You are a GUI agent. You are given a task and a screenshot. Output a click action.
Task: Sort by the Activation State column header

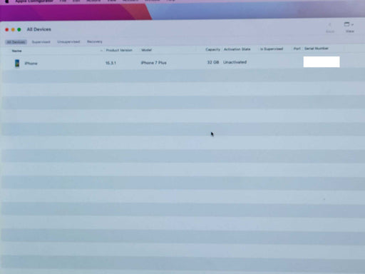coord(237,49)
